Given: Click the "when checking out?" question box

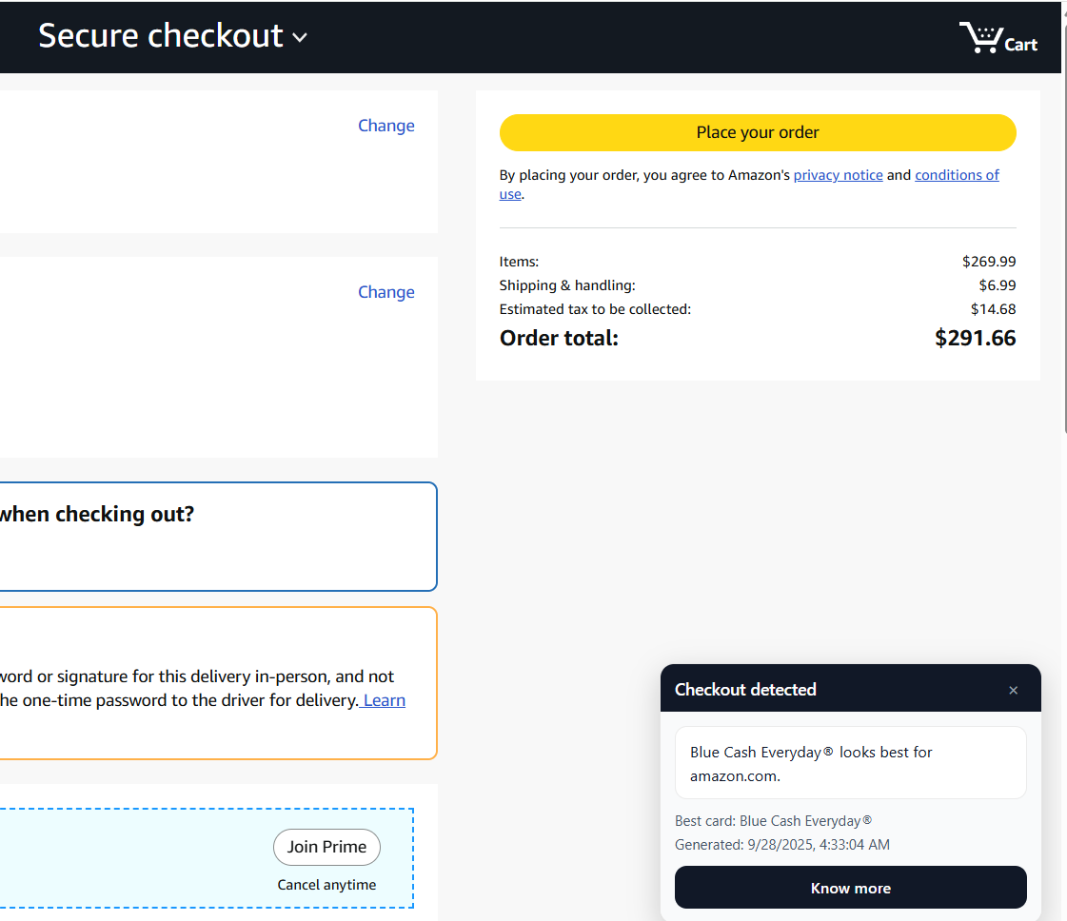Looking at the screenshot, I should [x=217, y=536].
